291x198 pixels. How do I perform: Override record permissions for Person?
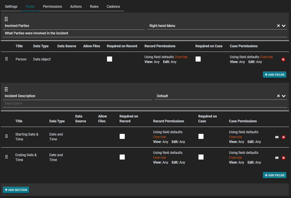point(181,57)
